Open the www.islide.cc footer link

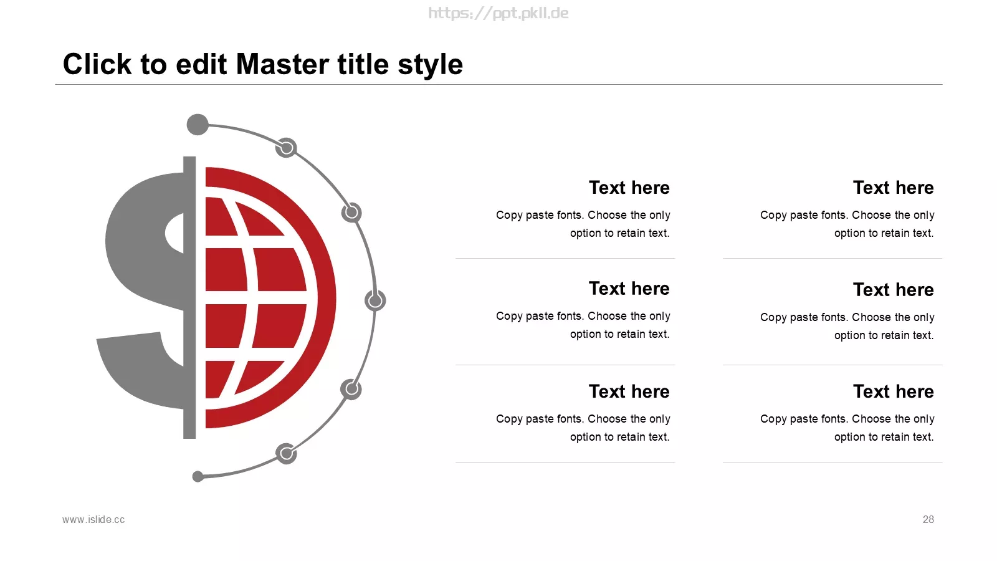coord(93,519)
